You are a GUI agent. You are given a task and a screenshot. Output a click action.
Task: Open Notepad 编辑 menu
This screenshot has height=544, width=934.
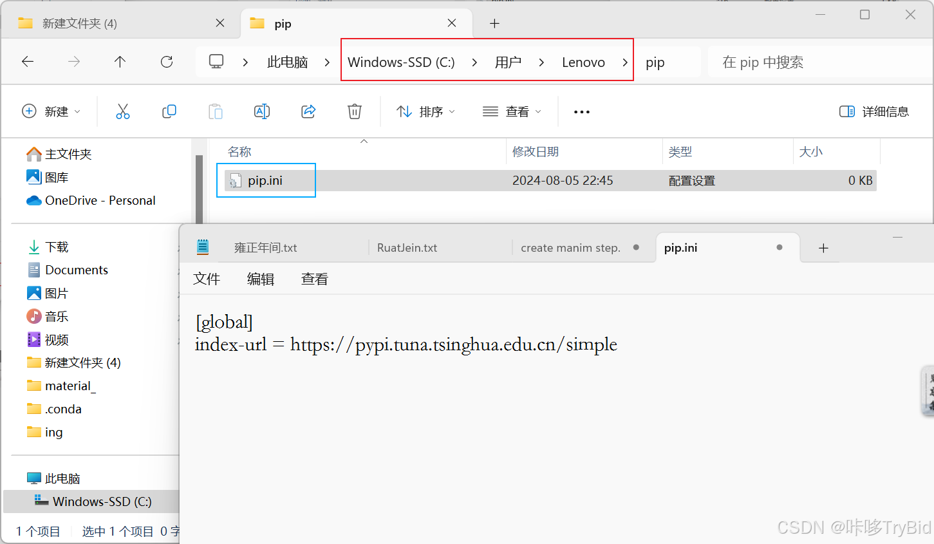coord(261,279)
